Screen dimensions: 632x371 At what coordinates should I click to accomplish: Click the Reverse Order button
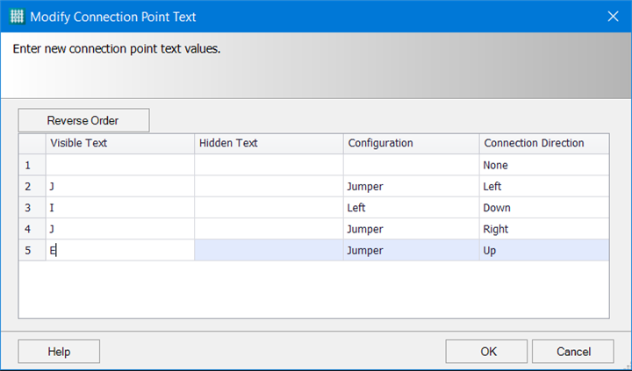[x=83, y=120]
